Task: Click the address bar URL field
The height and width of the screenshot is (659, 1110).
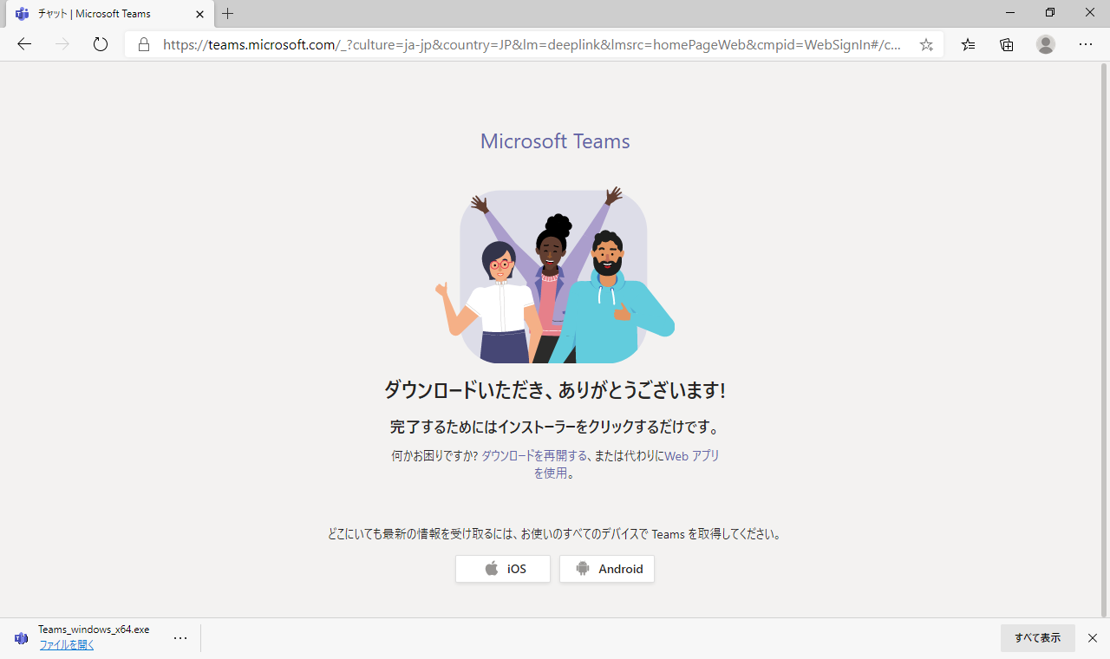Action: point(532,44)
